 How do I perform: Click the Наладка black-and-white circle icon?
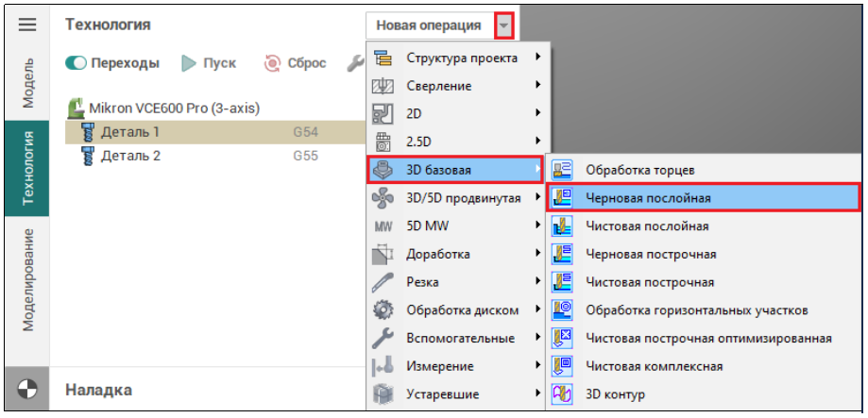[x=27, y=390]
